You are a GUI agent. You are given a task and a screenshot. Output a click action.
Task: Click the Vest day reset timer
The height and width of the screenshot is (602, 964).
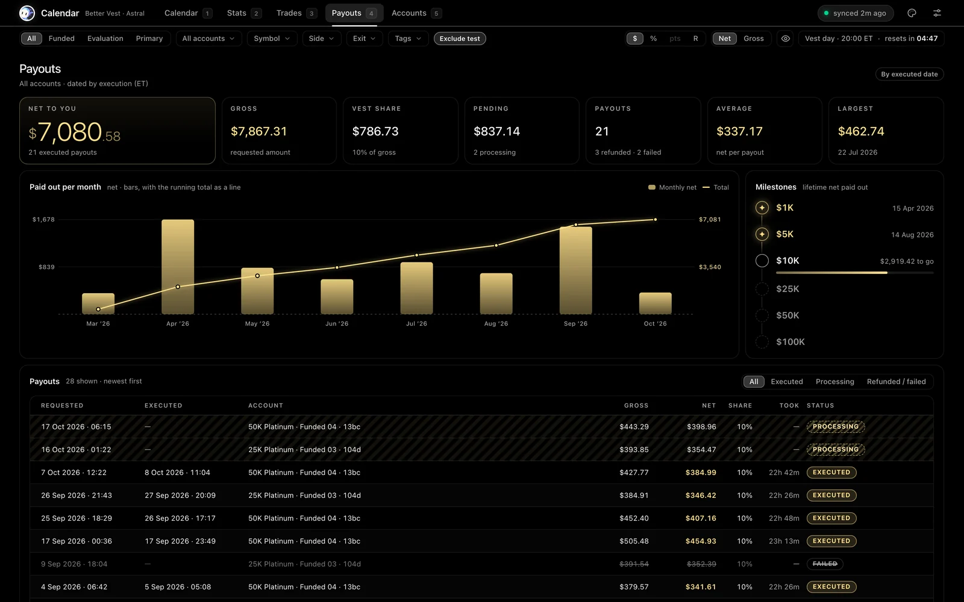pyautogui.click(x=871, y=39)
